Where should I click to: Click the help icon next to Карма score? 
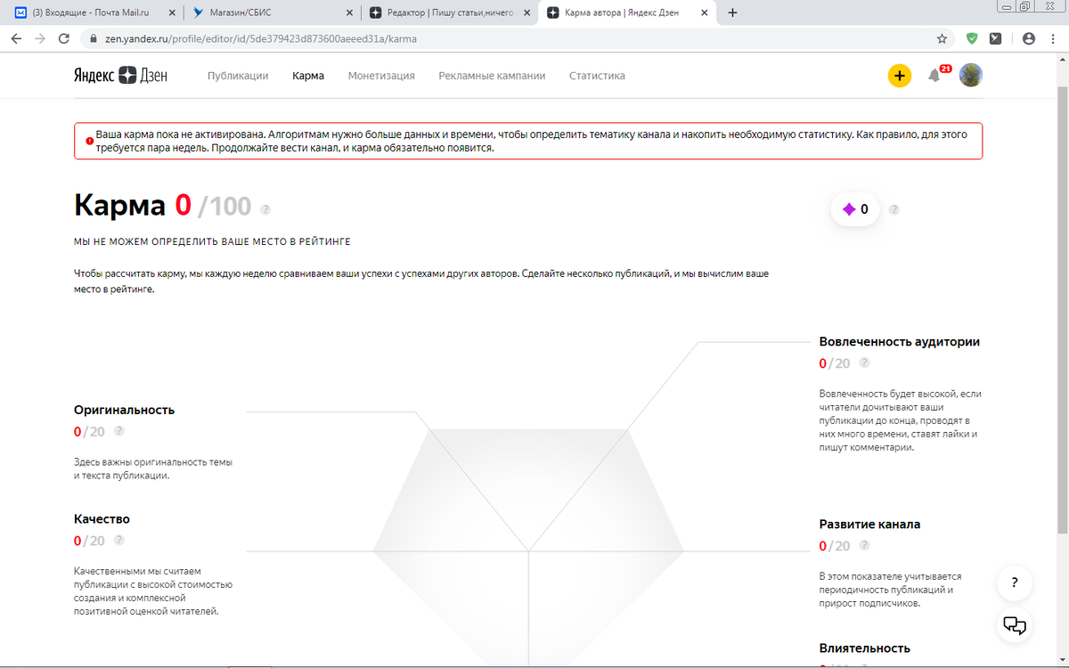coord(265,209)
